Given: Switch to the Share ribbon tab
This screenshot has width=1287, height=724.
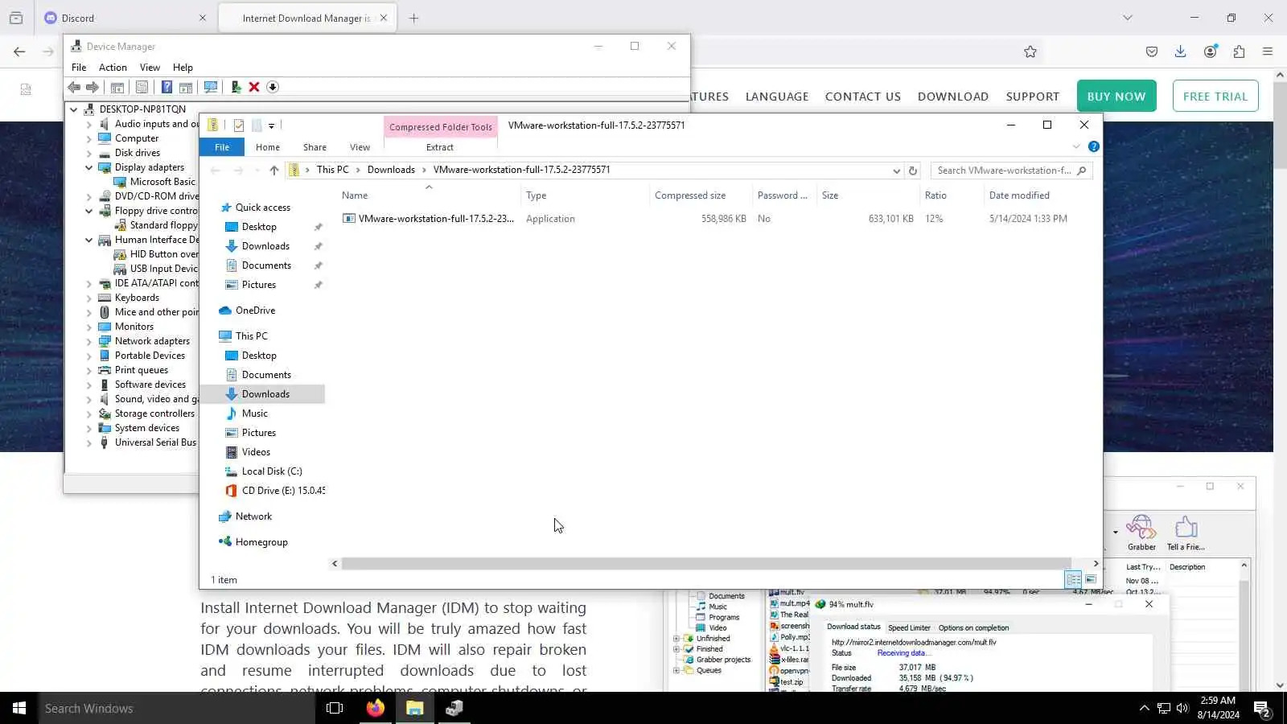Looking at the screenshot, I should click(x=315, y=147).
